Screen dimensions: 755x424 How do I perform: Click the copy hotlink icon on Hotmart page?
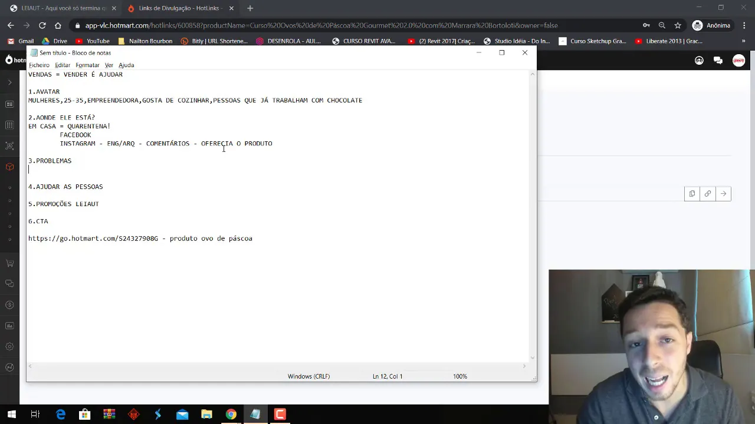point(692,194)
